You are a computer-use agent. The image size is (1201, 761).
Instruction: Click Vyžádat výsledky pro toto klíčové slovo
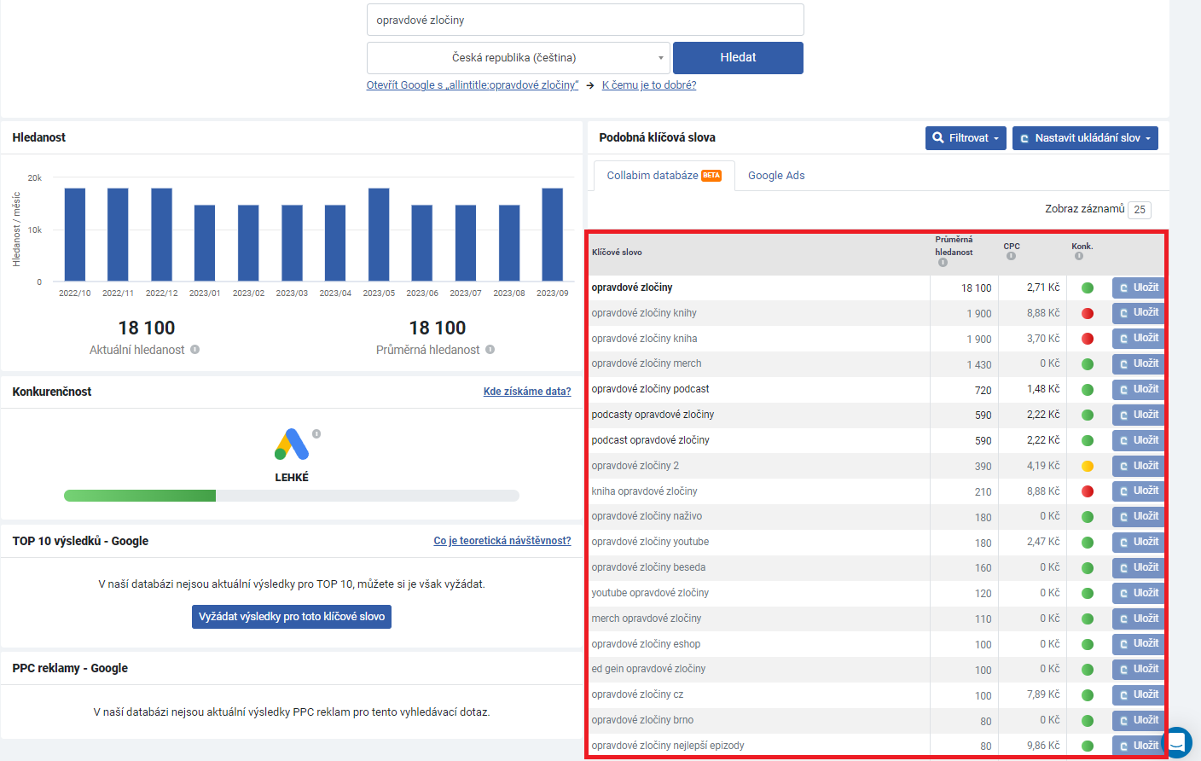[292, 617]
